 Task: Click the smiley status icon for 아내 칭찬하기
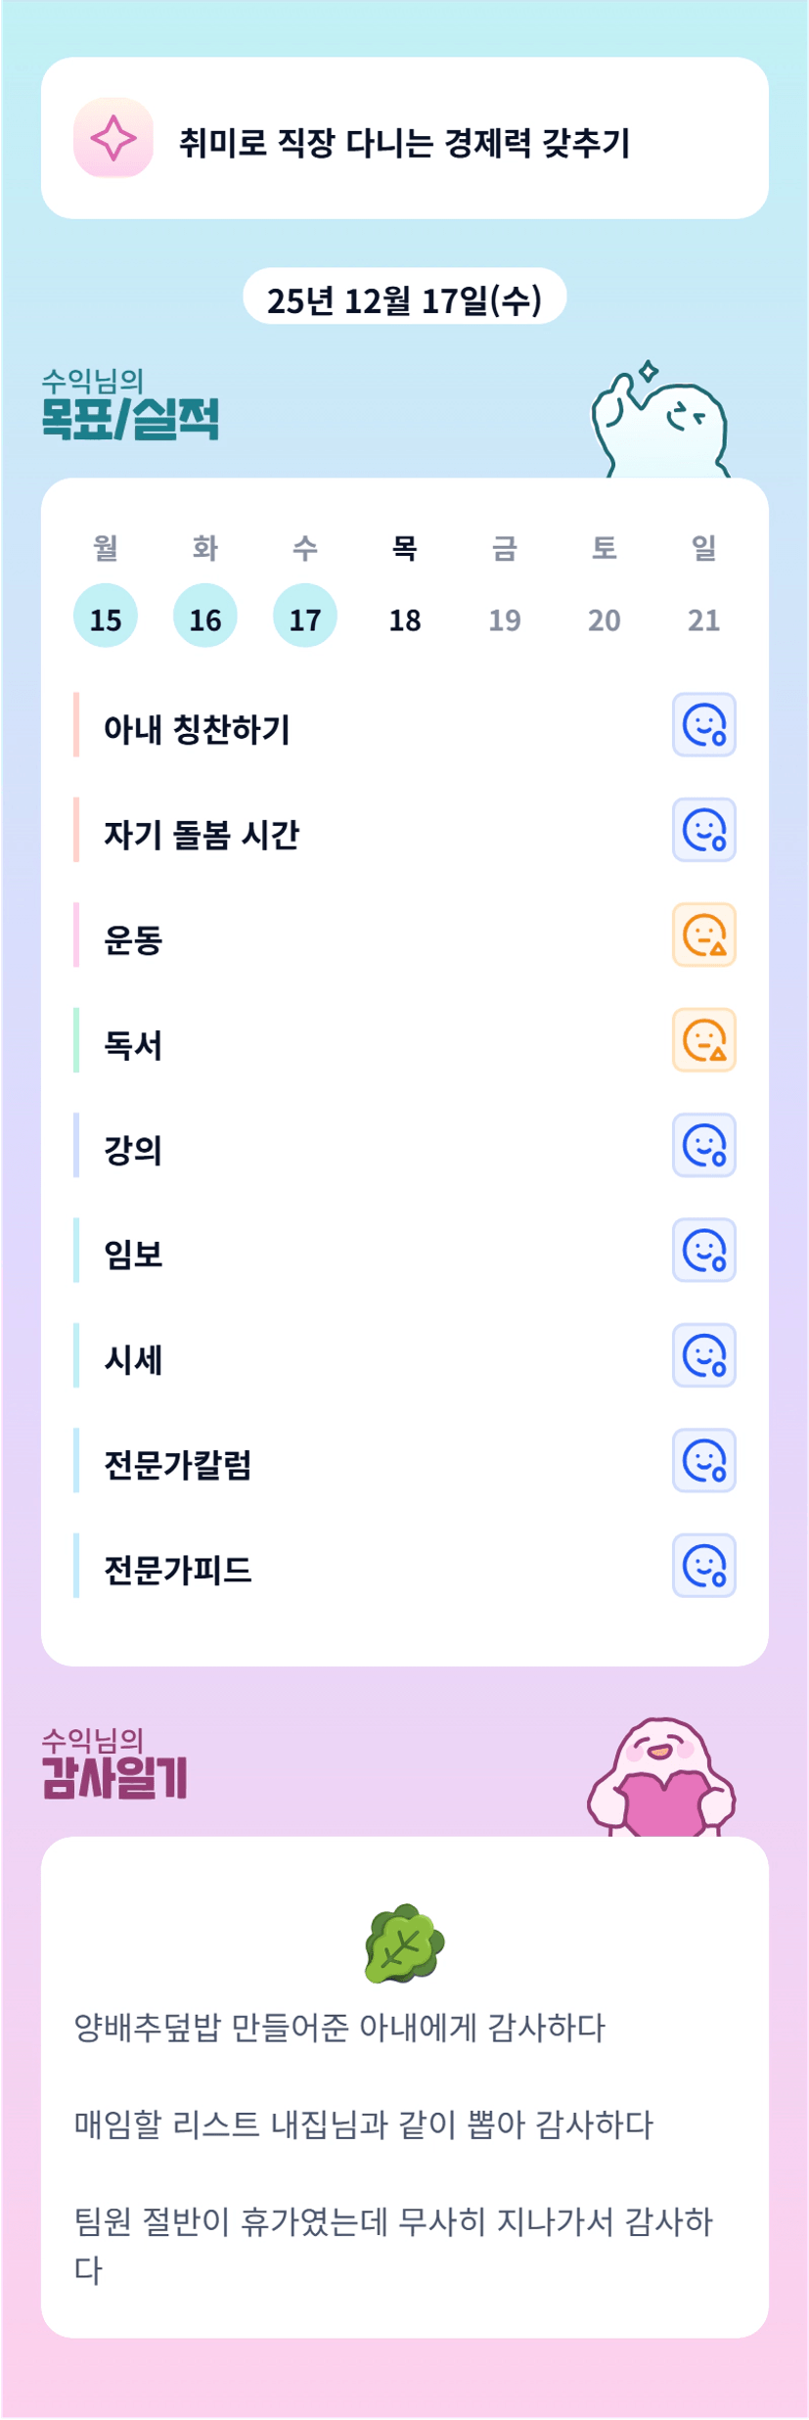(x=703, y=725)
